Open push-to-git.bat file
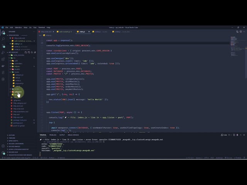Image resolution: width=247 pixels, height=185 pixels. (19, 126)
